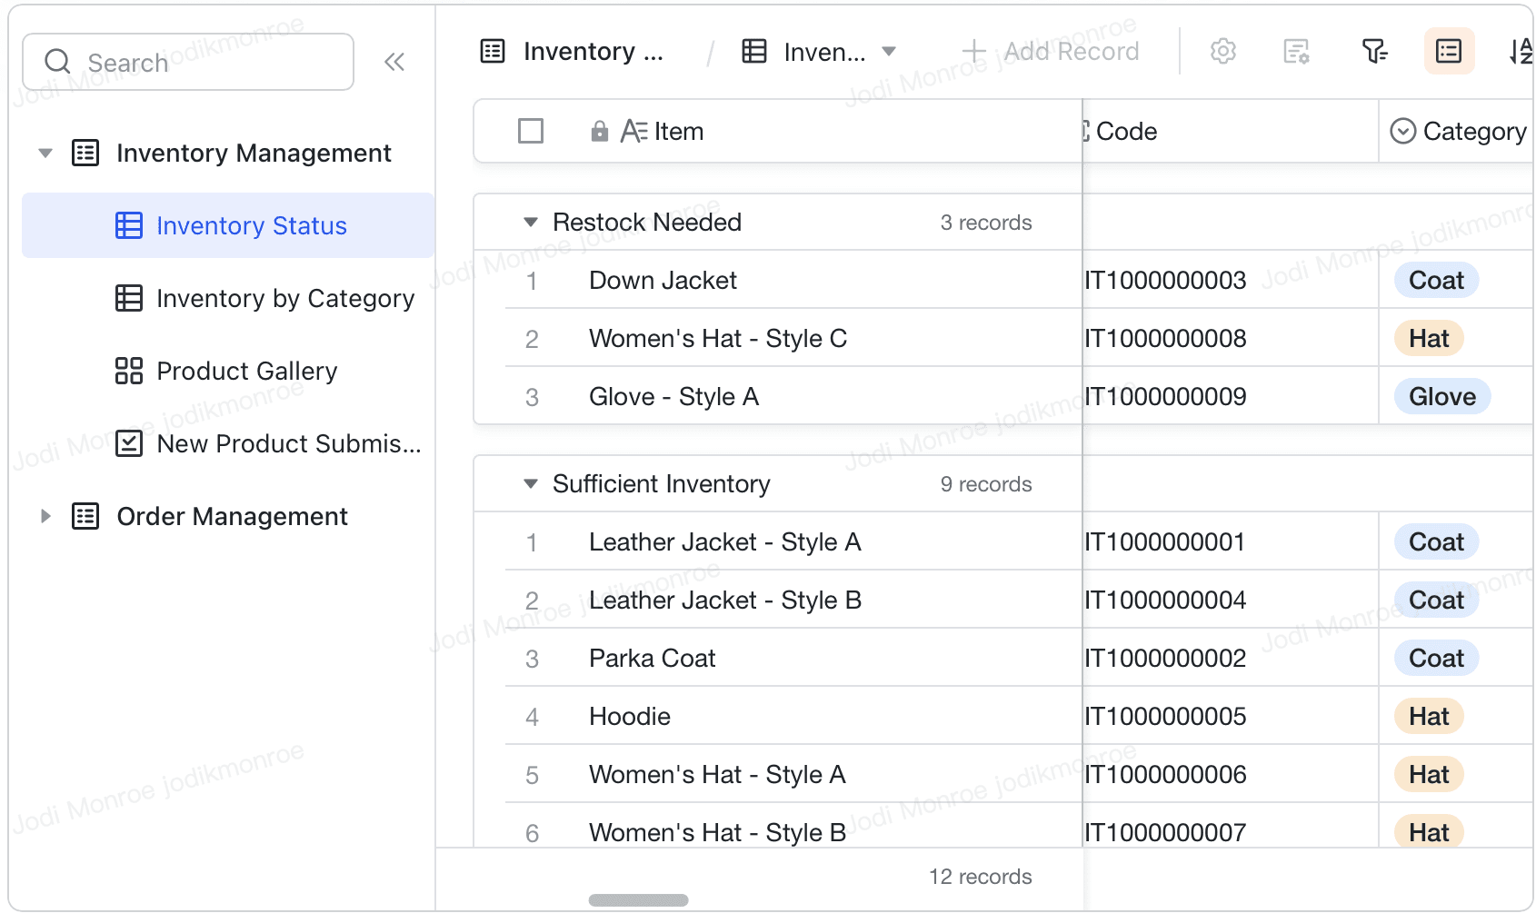Click code IT1000000009
The image size is (1536, 923).
point(1164,396)
